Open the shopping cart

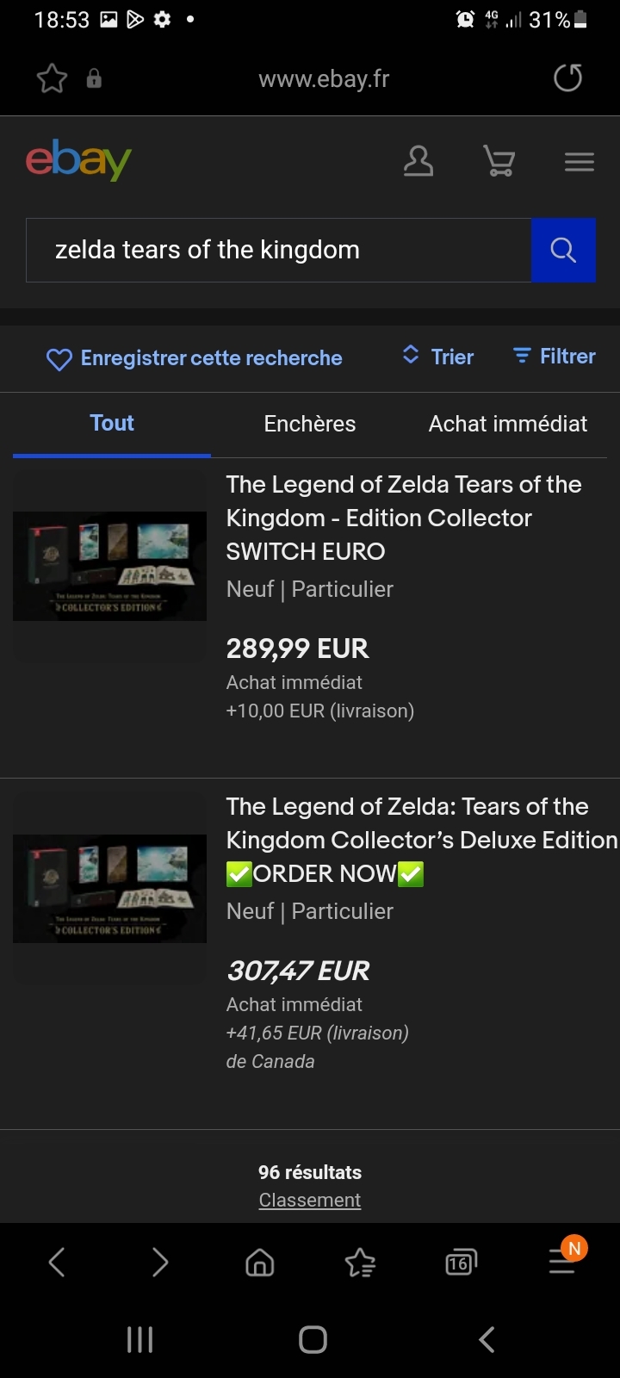coord(499,161)
